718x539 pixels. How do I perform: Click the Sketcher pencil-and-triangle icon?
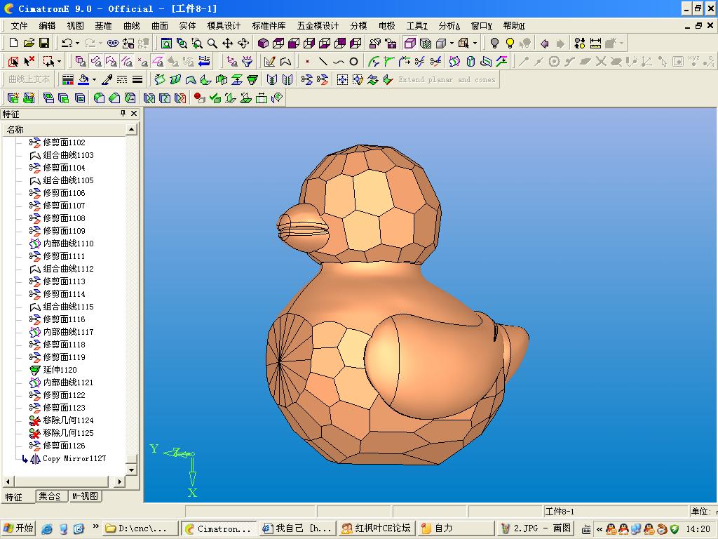tap(270, 62)
